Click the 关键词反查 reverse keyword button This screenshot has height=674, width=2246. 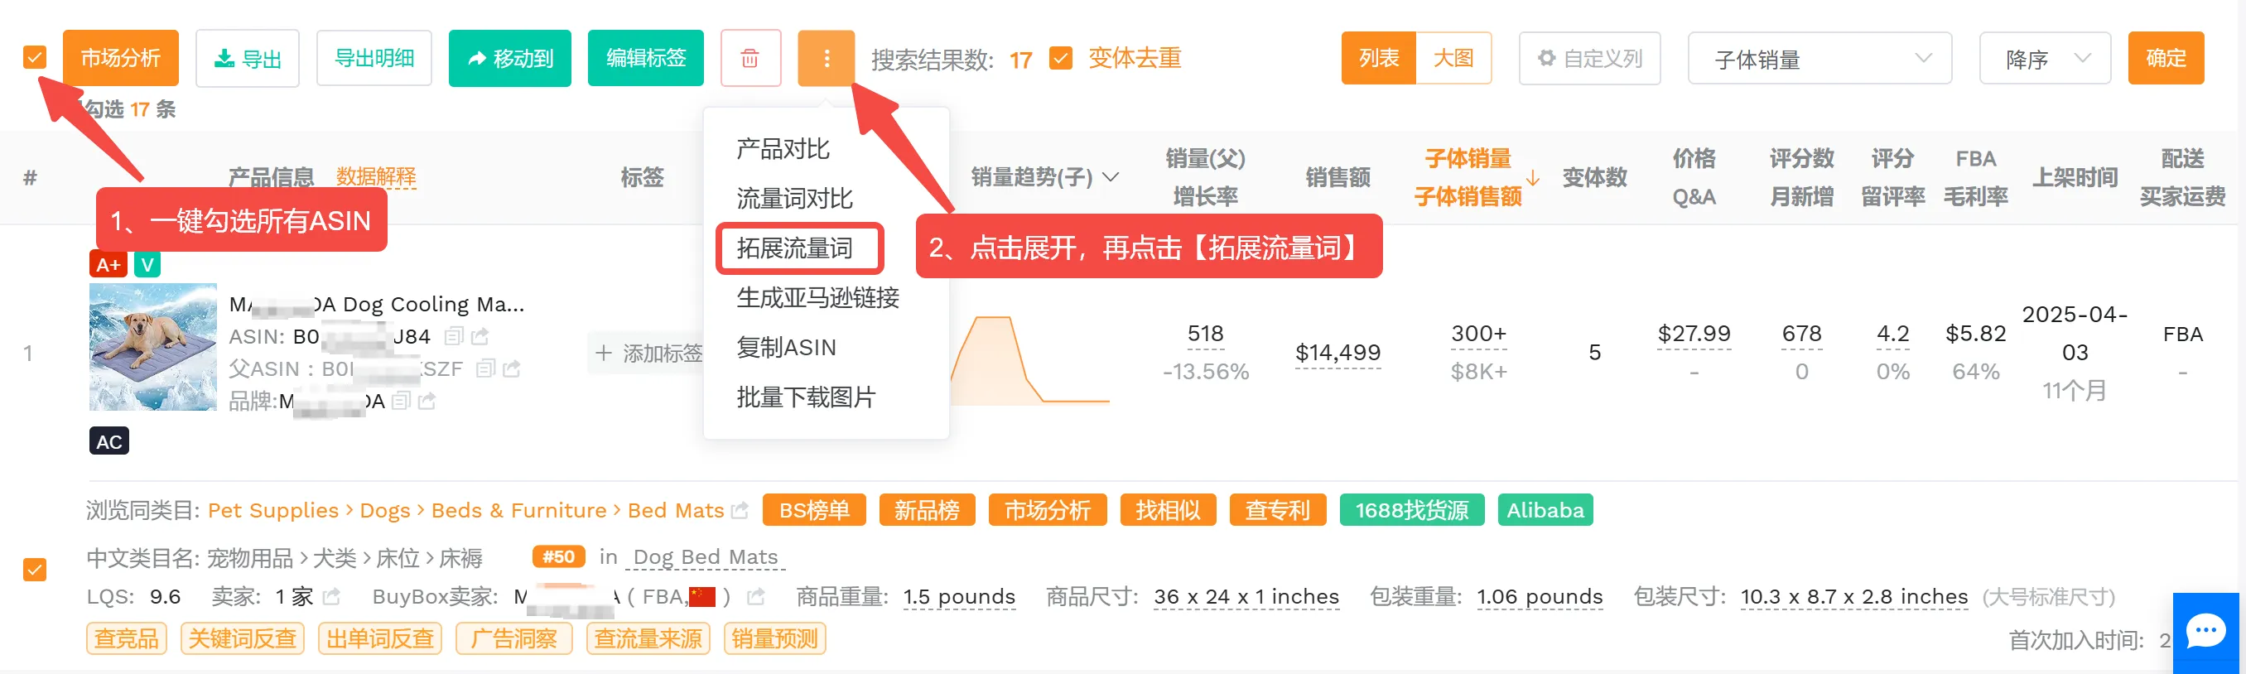pyautogui.click(x=243, y=639)
